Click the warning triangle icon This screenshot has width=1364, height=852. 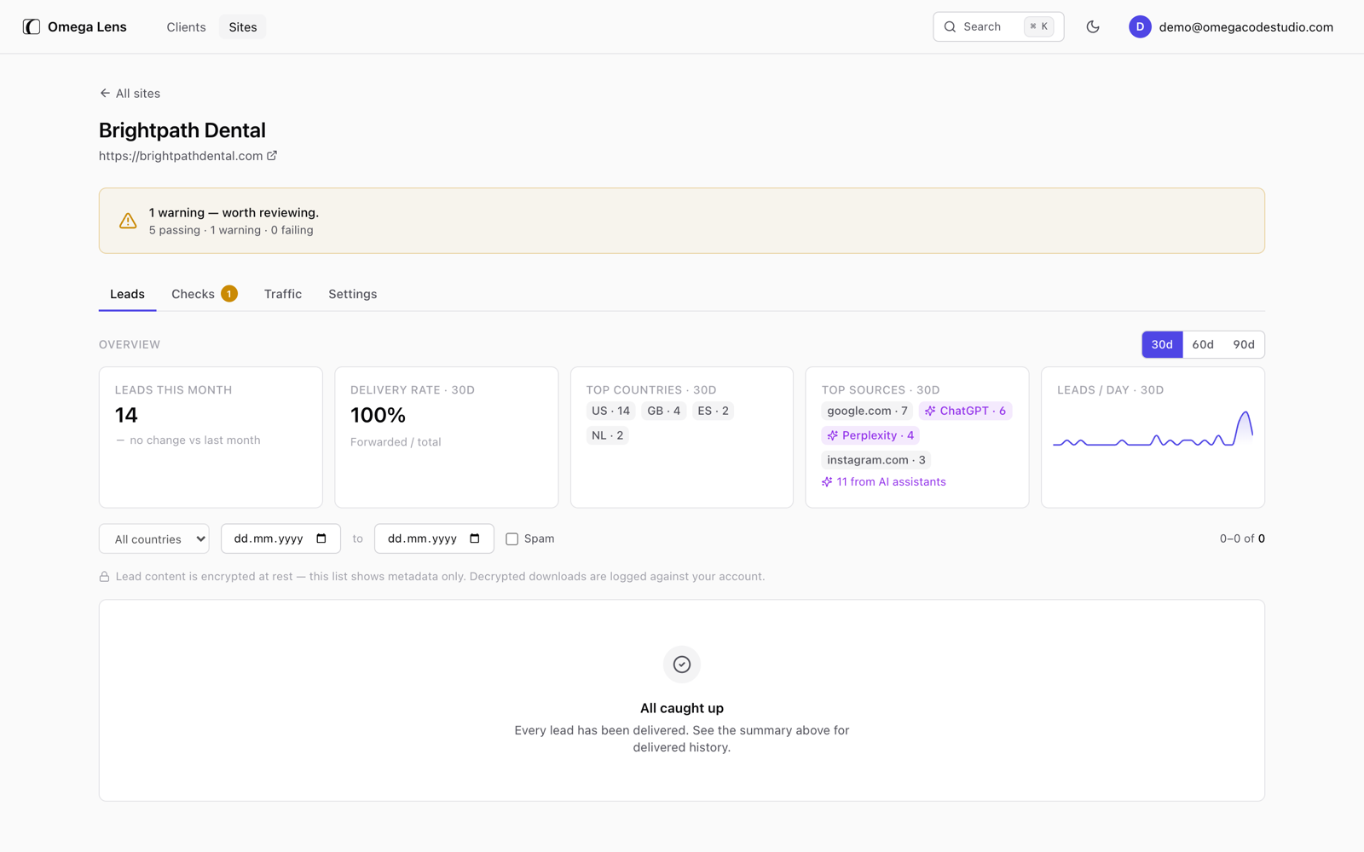(128, 221)
